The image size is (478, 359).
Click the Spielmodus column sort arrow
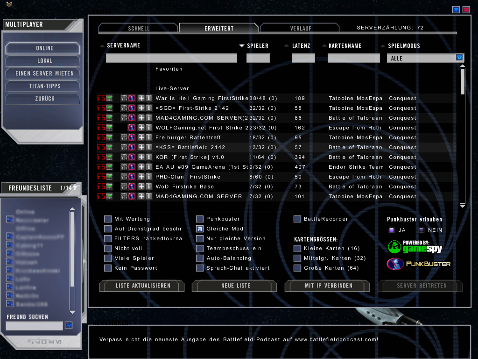[383, 46]
